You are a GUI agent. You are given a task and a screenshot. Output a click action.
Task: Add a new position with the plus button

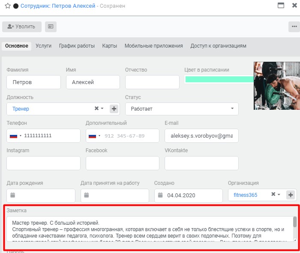pos(114,108)
